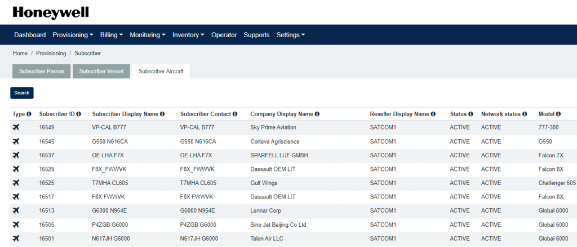Click model cell G550
Screen dimensions: 577x247
[545, 142]
